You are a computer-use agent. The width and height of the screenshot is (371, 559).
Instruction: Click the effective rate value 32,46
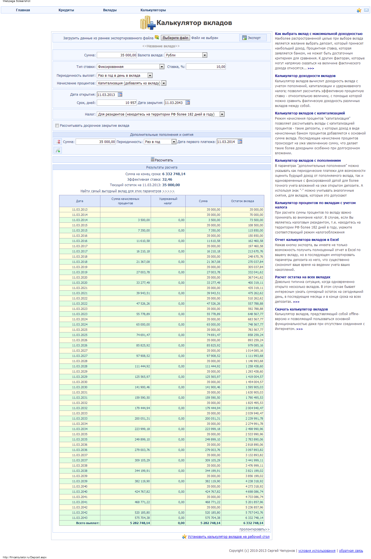tap(167, 179)
